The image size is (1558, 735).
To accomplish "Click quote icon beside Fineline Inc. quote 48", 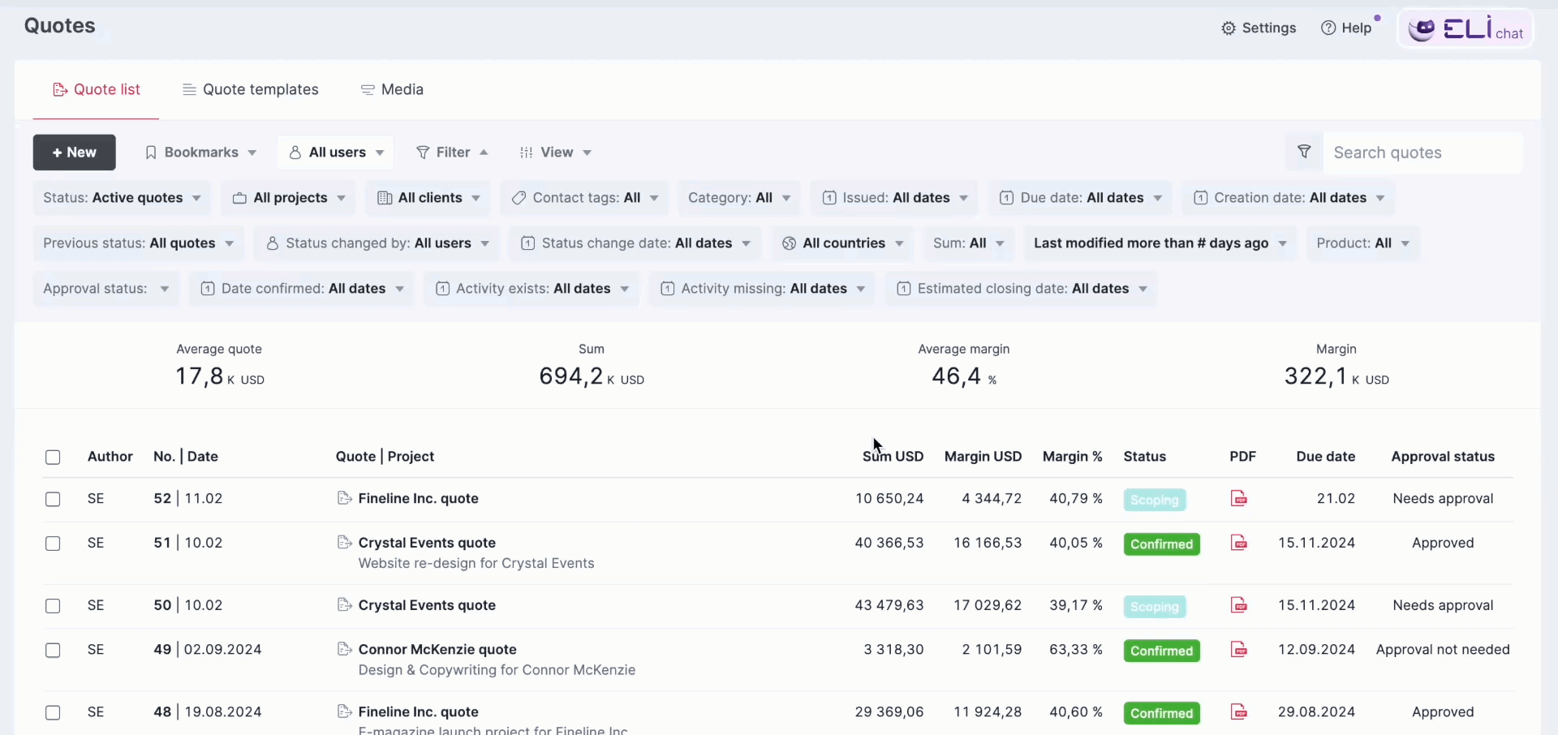I will [x=344, y=711].
